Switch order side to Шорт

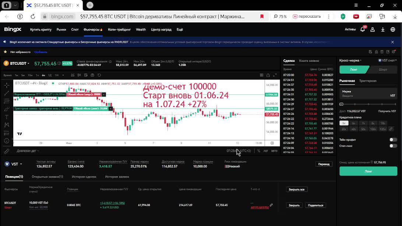pos(383,70)
